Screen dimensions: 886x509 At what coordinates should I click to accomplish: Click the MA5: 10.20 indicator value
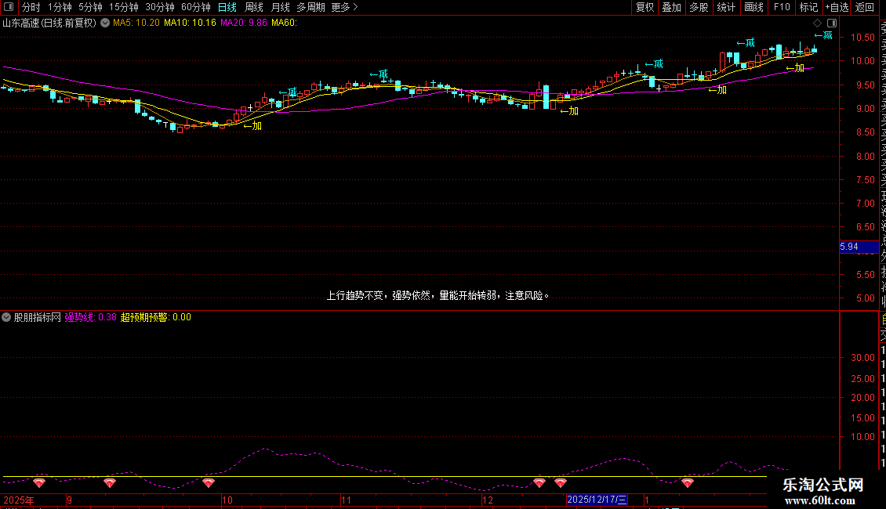(x=136, y=23)
